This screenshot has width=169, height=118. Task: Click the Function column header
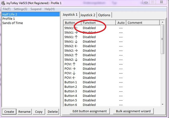click(98, 23)
